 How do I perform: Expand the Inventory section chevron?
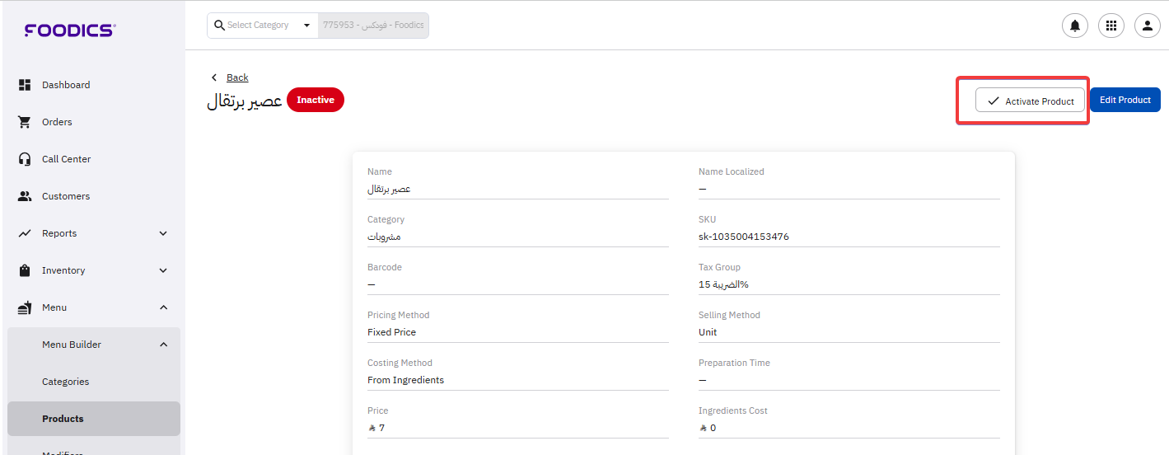tap(163, 270)
